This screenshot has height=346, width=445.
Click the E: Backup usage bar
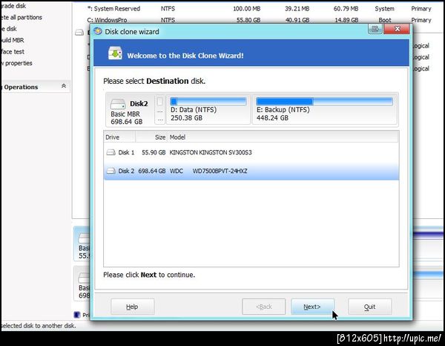324,101
